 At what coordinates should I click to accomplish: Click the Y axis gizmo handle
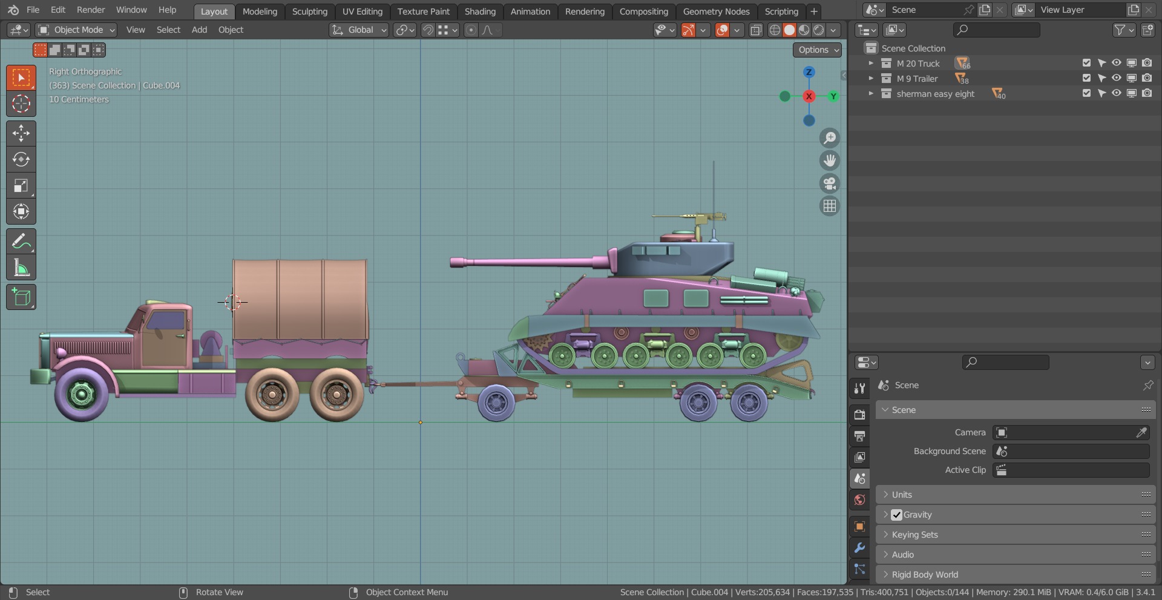click(833, 96)
